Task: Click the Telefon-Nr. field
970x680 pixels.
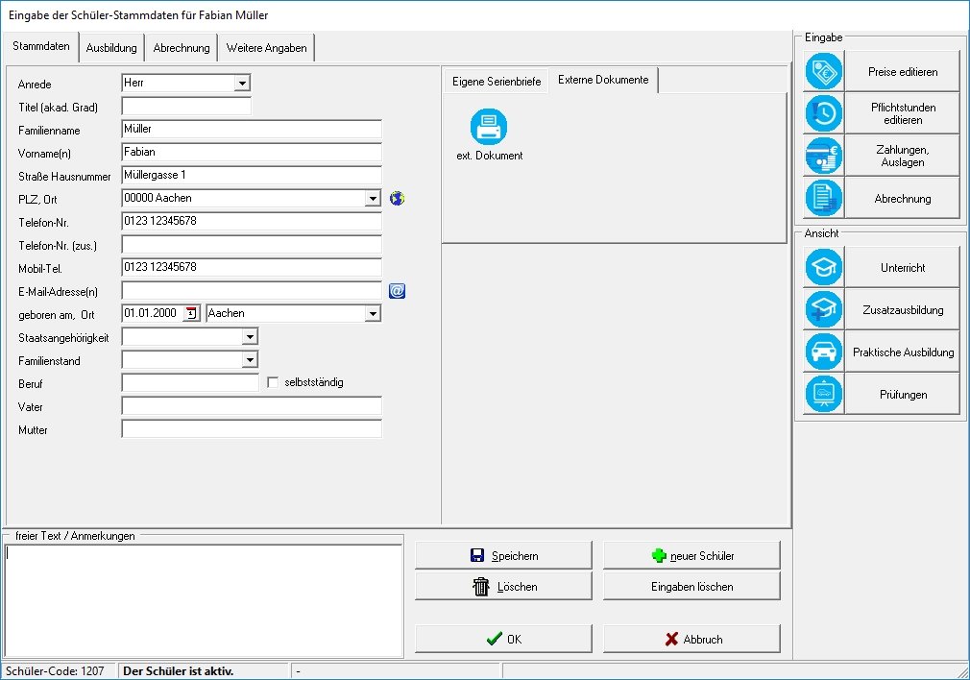Action: 252,222
